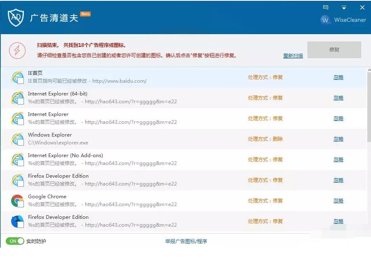Open 举报广告图标/程序 report link

[186, 241]
